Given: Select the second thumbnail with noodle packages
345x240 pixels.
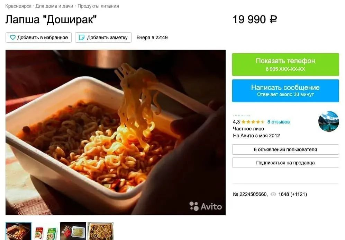Looking at the screenshot, I should click(46, 231).
